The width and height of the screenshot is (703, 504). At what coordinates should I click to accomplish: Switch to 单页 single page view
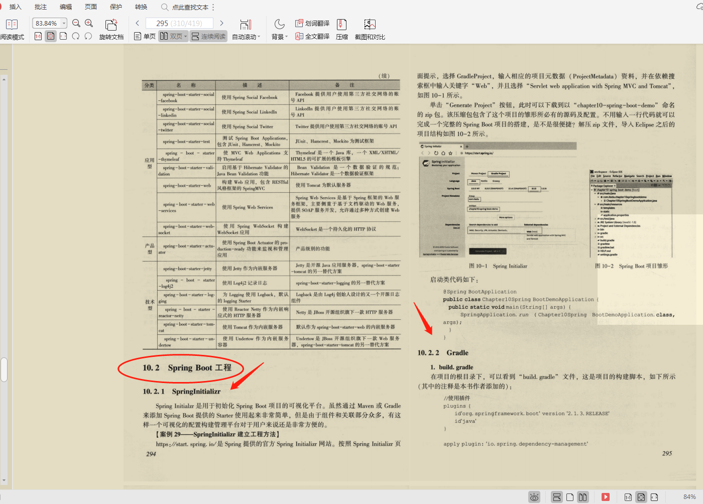(144, 36)
